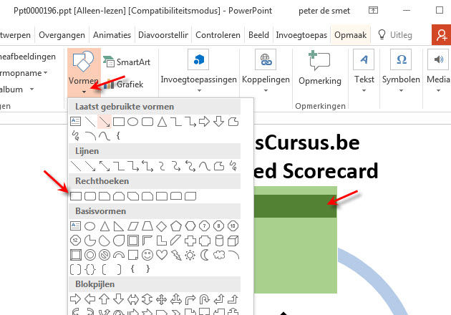Switch to the Overgangen tab

[x=62, y=35]
